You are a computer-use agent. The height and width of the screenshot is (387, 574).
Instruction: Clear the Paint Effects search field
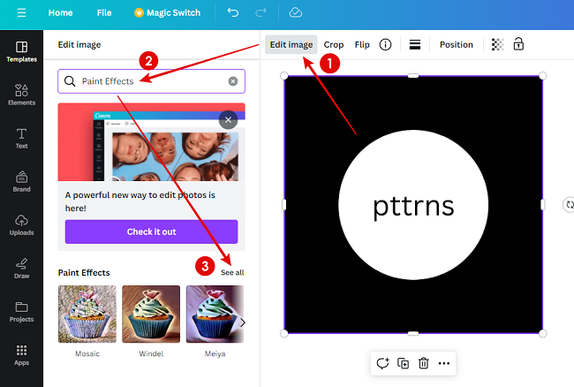coord(233,81)
